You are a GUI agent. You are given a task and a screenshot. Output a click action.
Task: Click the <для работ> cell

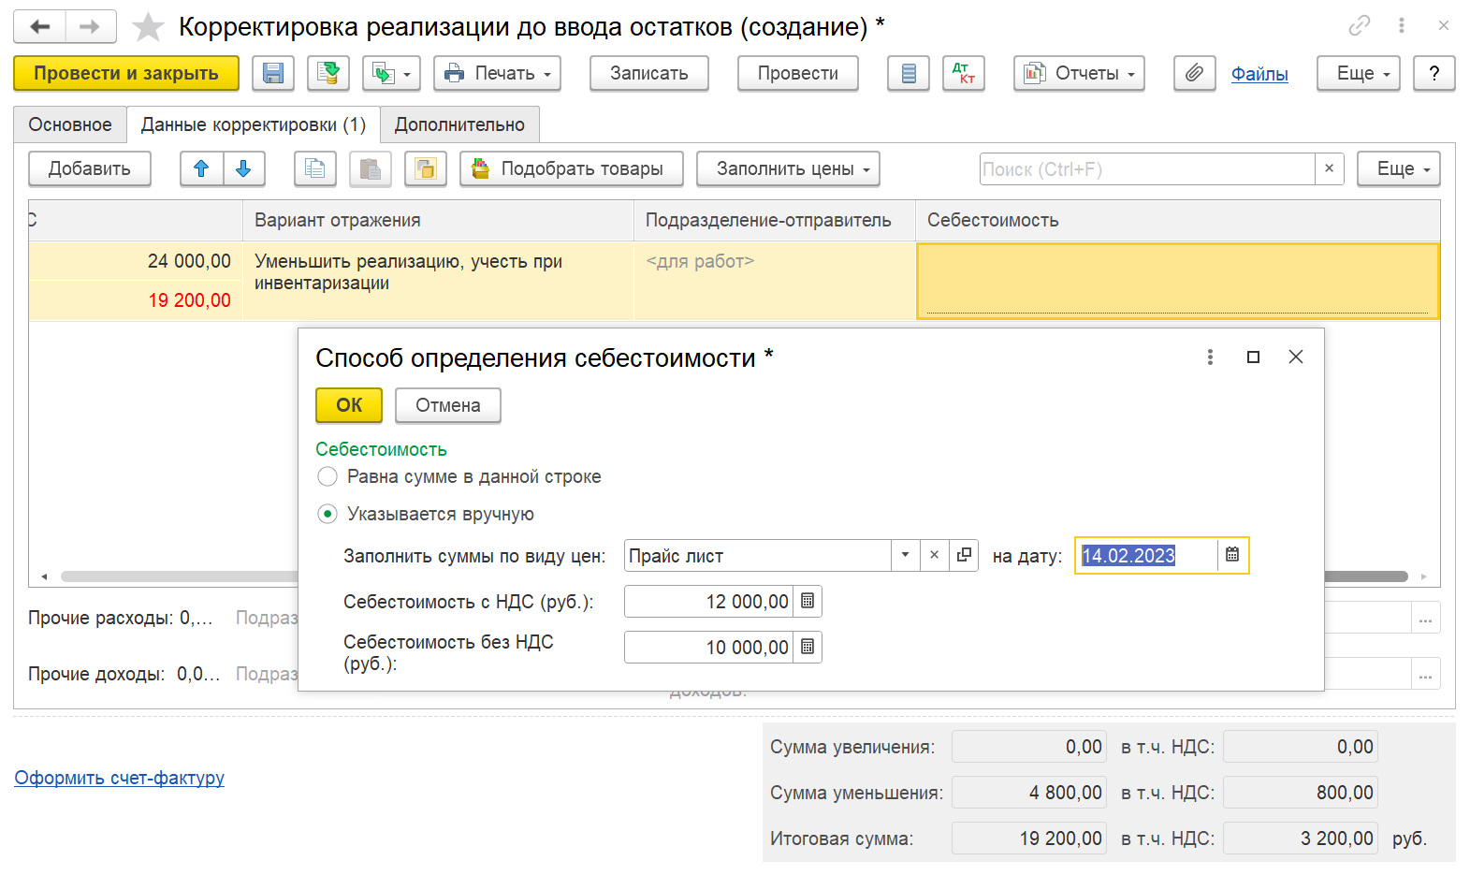pyautogui.click(x=775, y=281)
